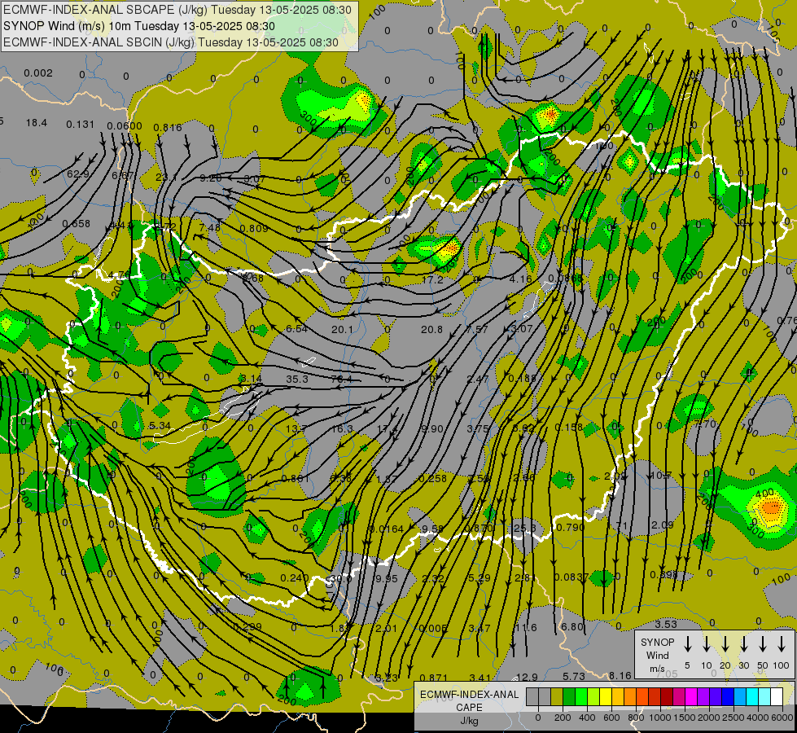Click the 17.2 value on the map
The image size is (797, 733).
pyautogui.click(x=432, y=280)
